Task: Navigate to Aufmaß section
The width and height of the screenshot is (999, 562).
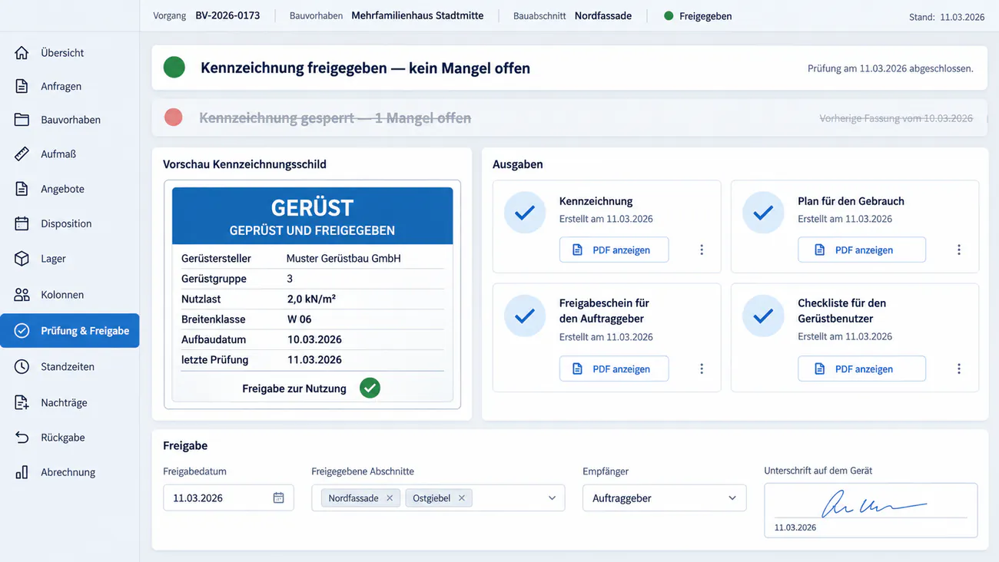Action: click(x=69, y=154)
